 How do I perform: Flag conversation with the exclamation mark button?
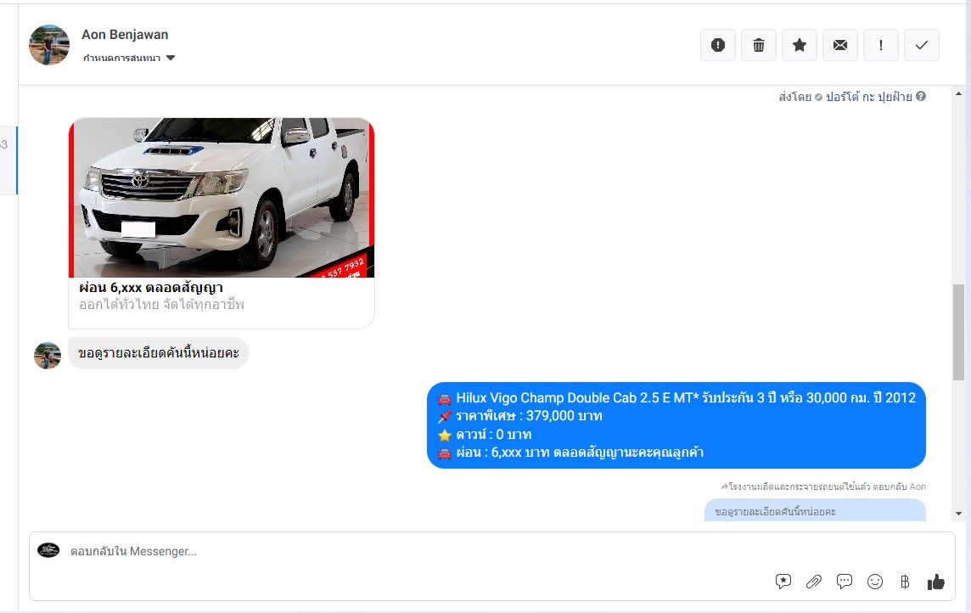[x=880, y=45]
